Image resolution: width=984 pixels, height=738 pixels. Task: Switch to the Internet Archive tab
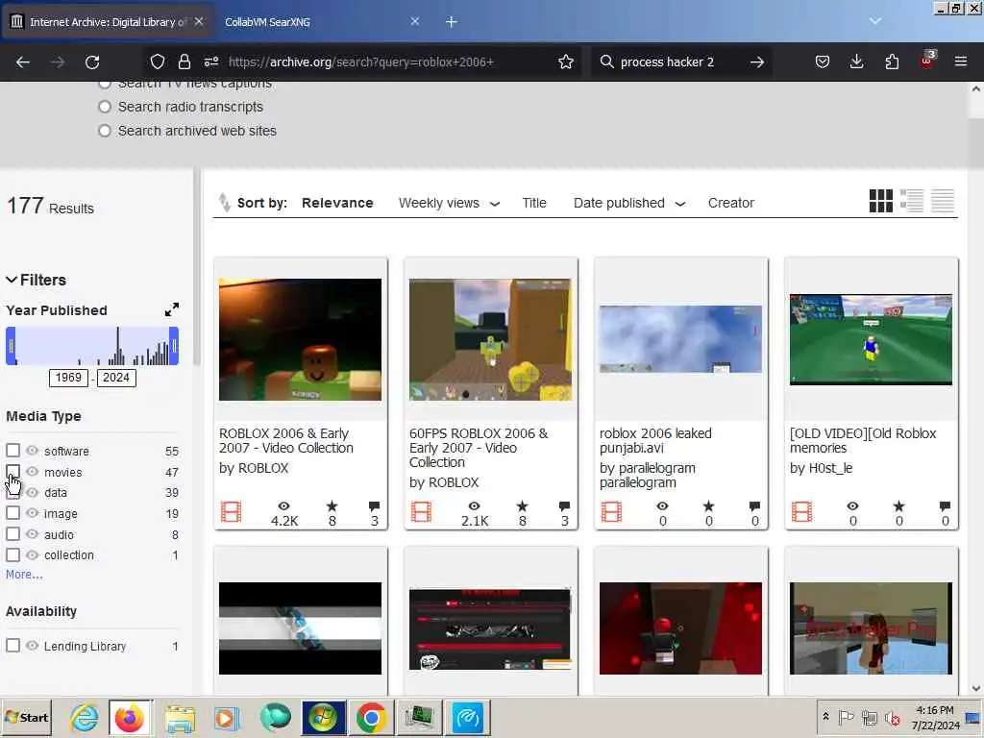click(108, 22)
